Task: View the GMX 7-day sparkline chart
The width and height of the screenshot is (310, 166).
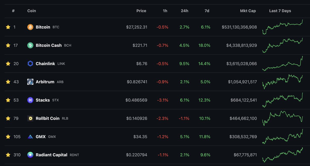Action: point(283,137)
